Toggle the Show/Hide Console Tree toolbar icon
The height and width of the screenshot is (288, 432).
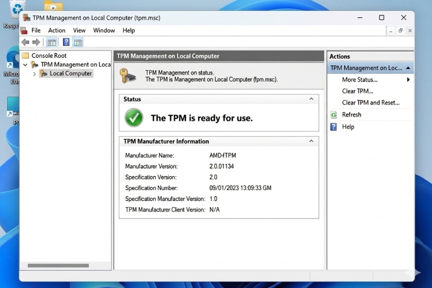pos(51,42)
